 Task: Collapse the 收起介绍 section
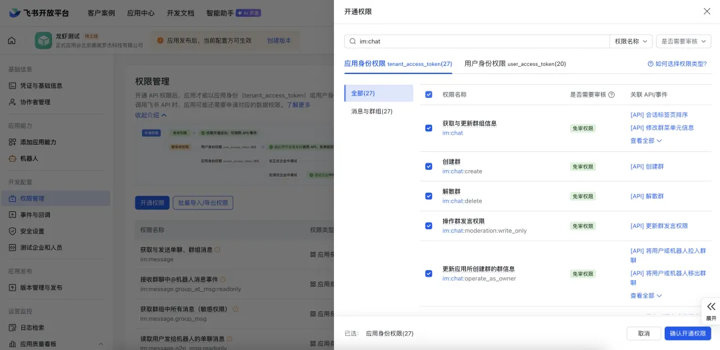coord(151,115)
